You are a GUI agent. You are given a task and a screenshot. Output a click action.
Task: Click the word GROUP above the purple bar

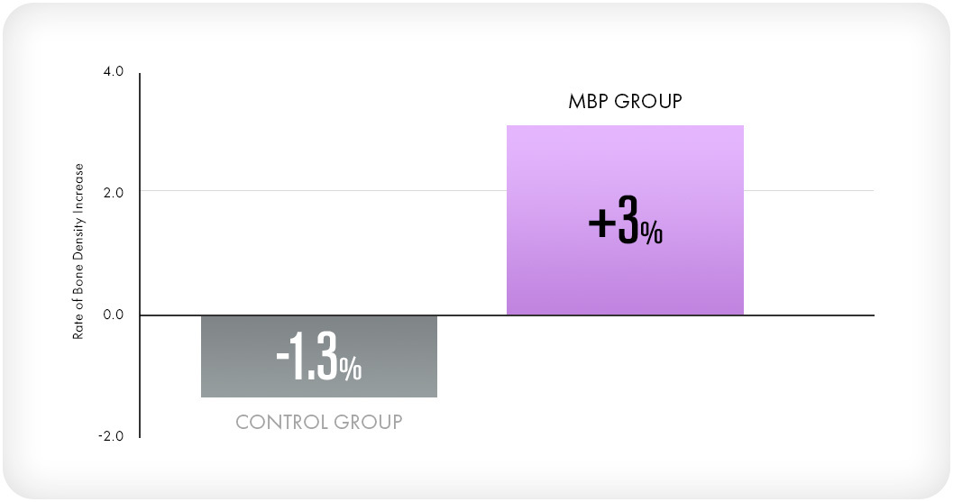[x=647, y=101]
